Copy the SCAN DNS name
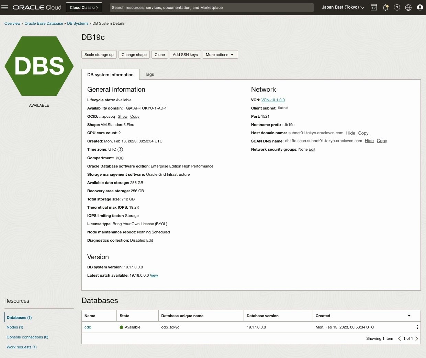The height and width of the screenshot is (358, 426). pyautogui.click(x=382, y=141)
